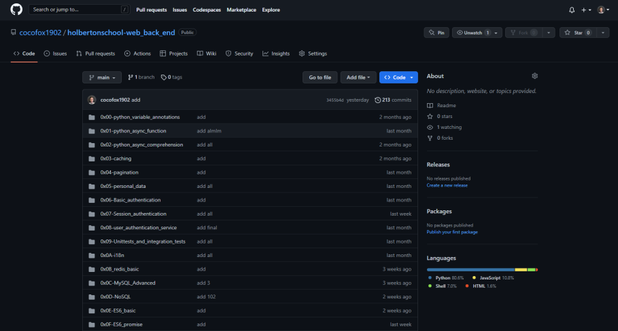Image resolution: width=618 pixels, height=331 pixels.
Task: Open the plus create-new menu
Action: [586, 9]
